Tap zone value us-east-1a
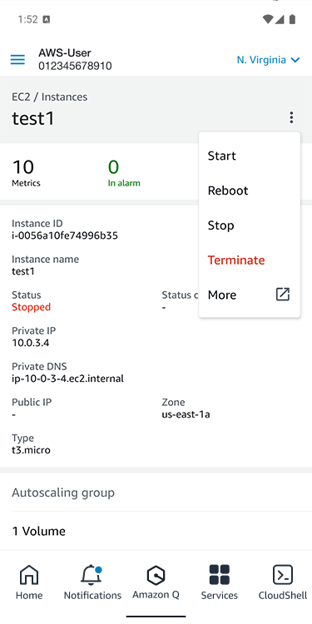 (x=186, y=414)
